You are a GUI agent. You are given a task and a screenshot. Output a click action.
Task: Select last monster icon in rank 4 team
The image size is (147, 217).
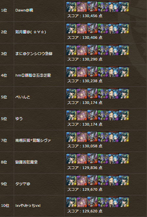tap(124, 72)
